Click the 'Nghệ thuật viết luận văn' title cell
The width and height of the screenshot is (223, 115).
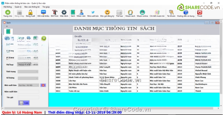(84, 71)
